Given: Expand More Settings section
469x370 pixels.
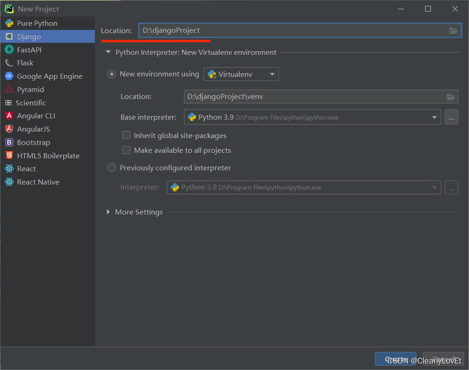Looking at the screenshot, I should pos(108,212).
